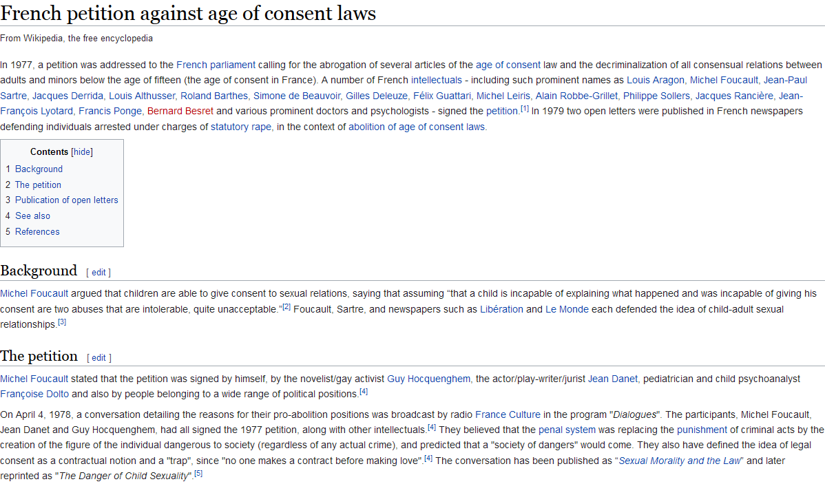
Task: Open Félix Guattari link
Action: (442, 96)
